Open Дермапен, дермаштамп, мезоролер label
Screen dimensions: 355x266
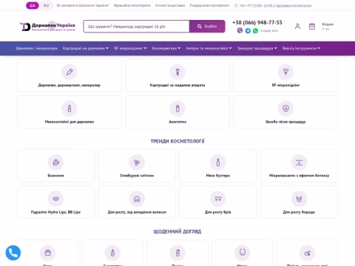tap(70, 85)
